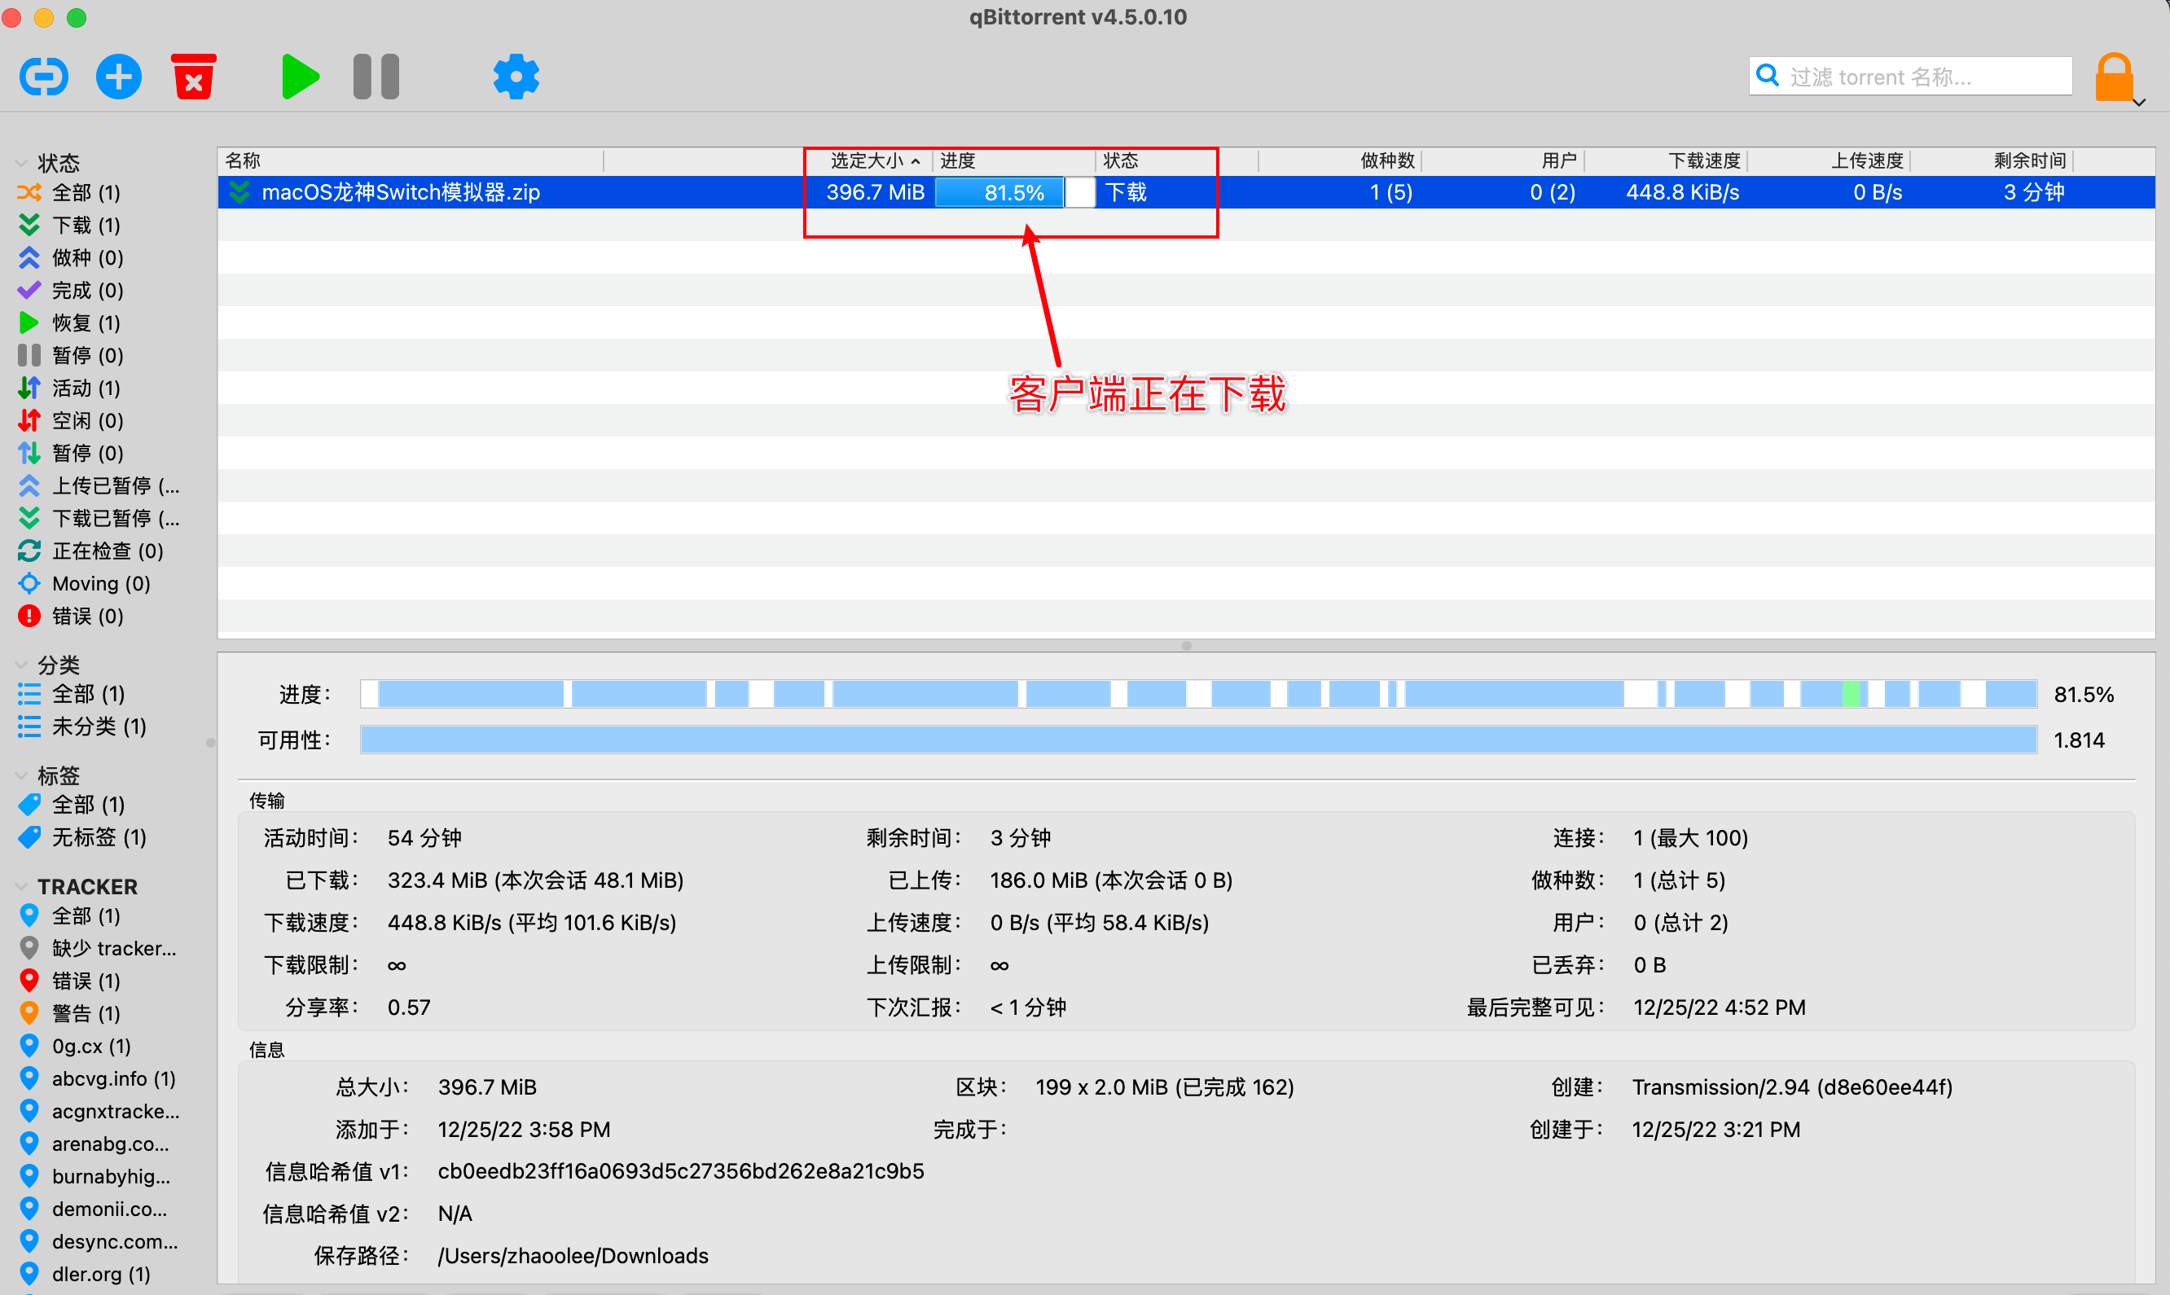Collapse the 标签 sidebar section
Screen dimensions: 2170x1295
pos(21,775)
